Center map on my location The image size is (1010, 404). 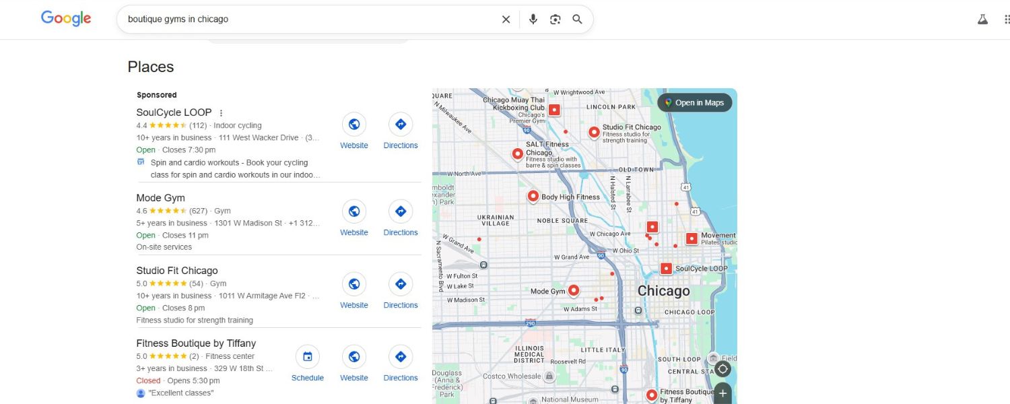(722, 369)
